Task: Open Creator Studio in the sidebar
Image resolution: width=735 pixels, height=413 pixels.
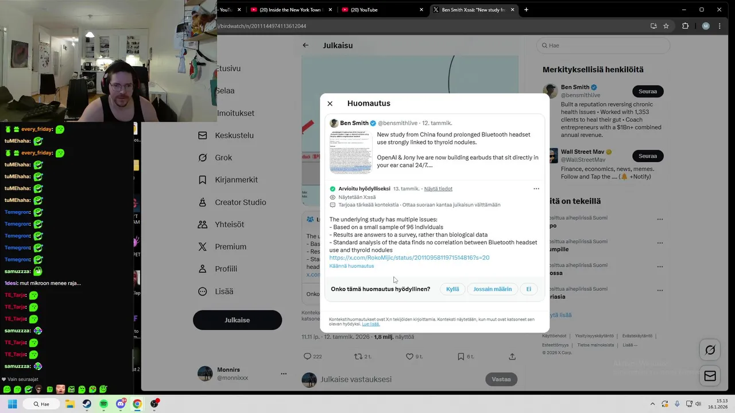Action: (x=231, y=202)
